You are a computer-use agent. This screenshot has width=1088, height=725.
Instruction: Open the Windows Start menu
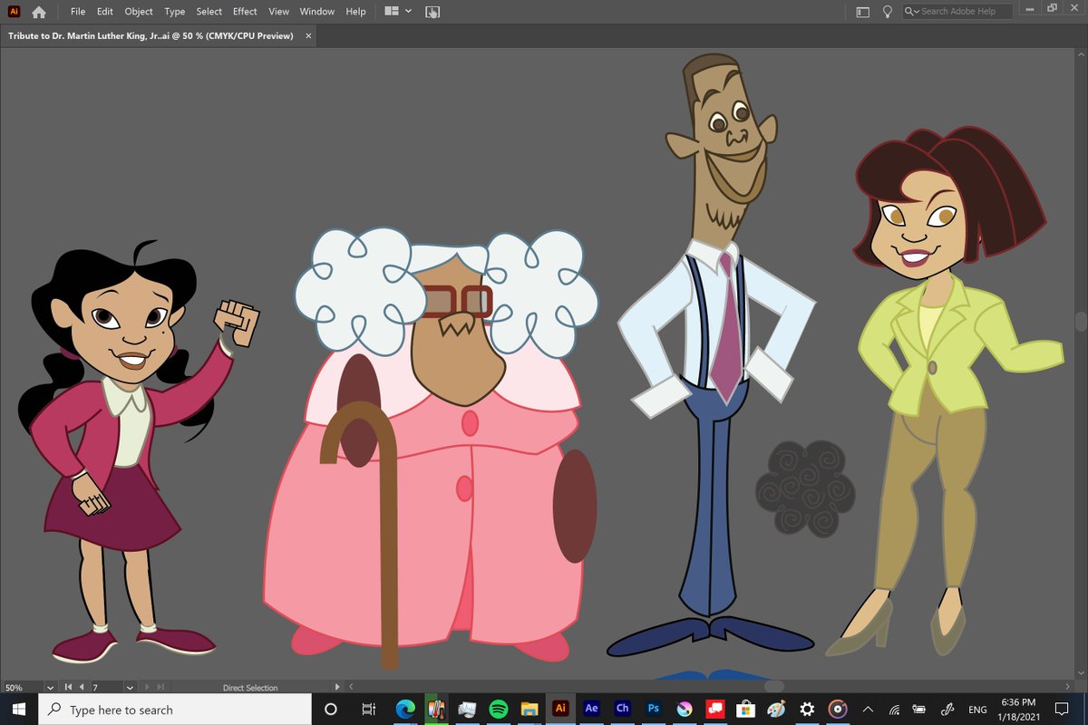[18, 710]
